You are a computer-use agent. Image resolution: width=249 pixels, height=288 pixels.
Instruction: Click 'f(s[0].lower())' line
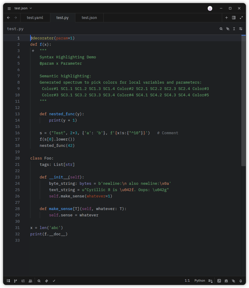click(x=57, y=139)
